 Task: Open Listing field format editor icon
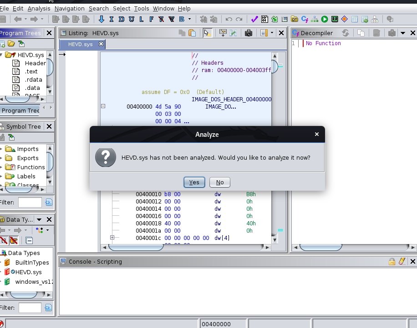pyautogui.click(x=264, y=33)
